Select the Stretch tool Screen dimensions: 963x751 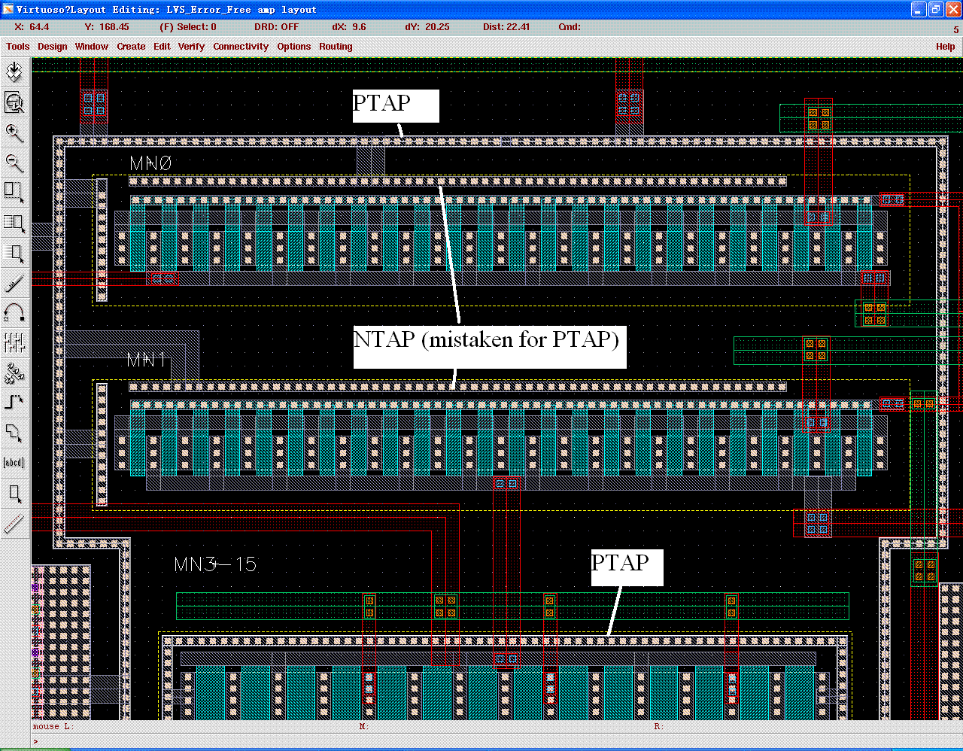tap(14, 193)
